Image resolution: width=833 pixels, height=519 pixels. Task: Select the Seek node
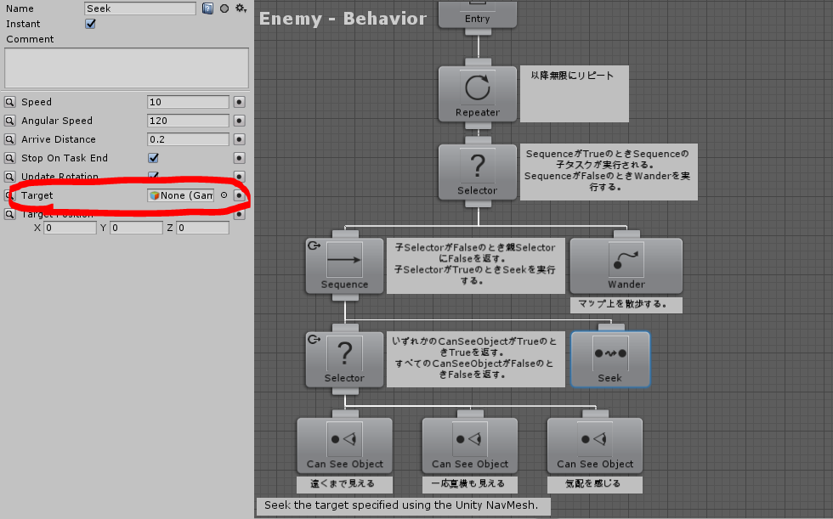(x=610, y=359)
